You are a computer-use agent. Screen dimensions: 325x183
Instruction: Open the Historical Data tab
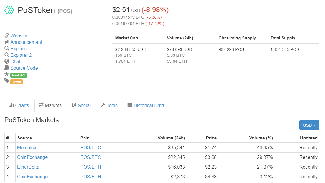click(x=146, y=106)
